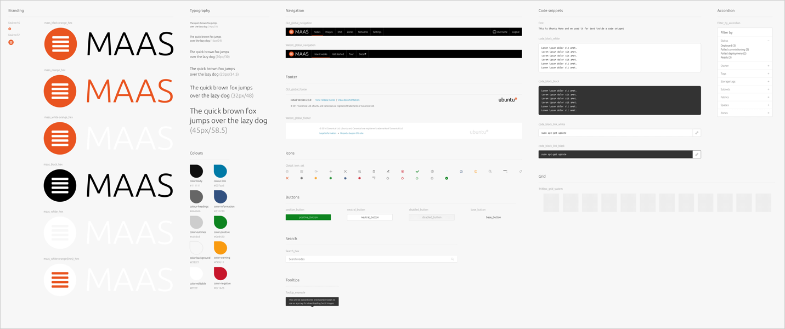Select the blue color-link swatch
785x329 pixels.
pos(220,171)
